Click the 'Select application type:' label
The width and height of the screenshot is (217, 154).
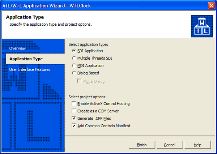coord(88,44)
